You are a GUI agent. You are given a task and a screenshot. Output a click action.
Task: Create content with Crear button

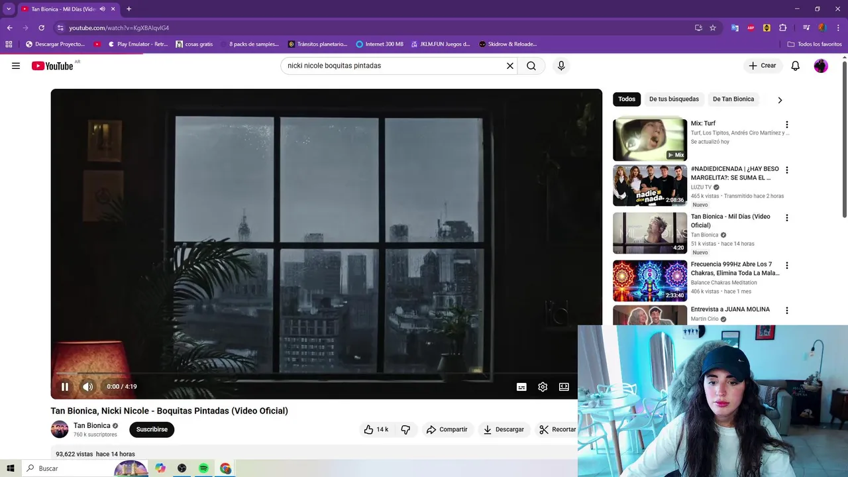click(763, 66)
